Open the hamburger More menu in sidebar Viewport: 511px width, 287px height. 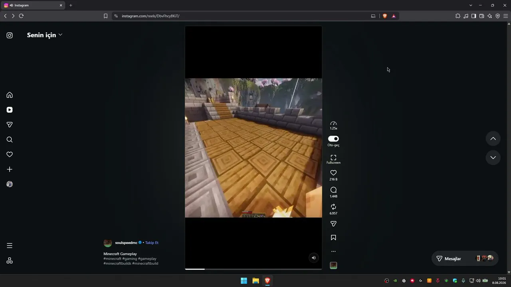tap(10, 246)
